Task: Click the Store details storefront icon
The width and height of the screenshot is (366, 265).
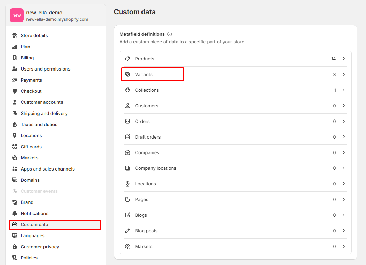Action: (x=15, y=35)
